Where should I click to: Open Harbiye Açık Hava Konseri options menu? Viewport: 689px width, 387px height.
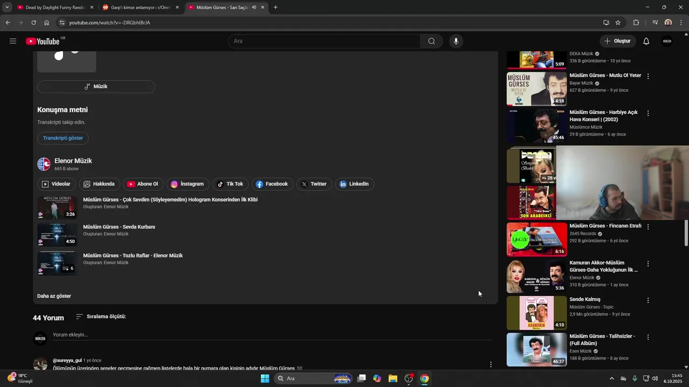pyautogui.click(x=648, y=113)
